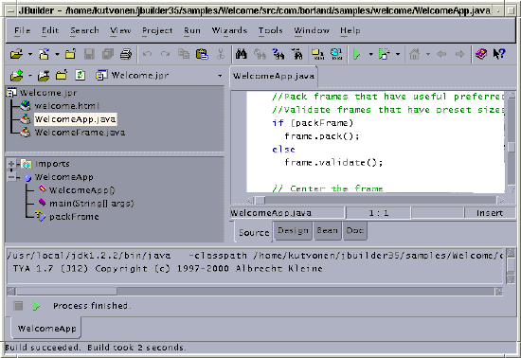Open the Home history dropdown arrow
Screen dimensions: 521x358
tap(428, 54)
